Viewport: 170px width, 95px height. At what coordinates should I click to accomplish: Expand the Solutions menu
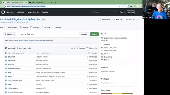click(x=22, y=12)
